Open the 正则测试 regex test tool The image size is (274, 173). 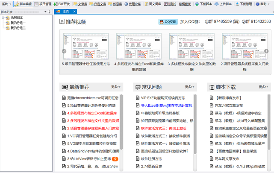pyautogui.click(x=170, y=4)
